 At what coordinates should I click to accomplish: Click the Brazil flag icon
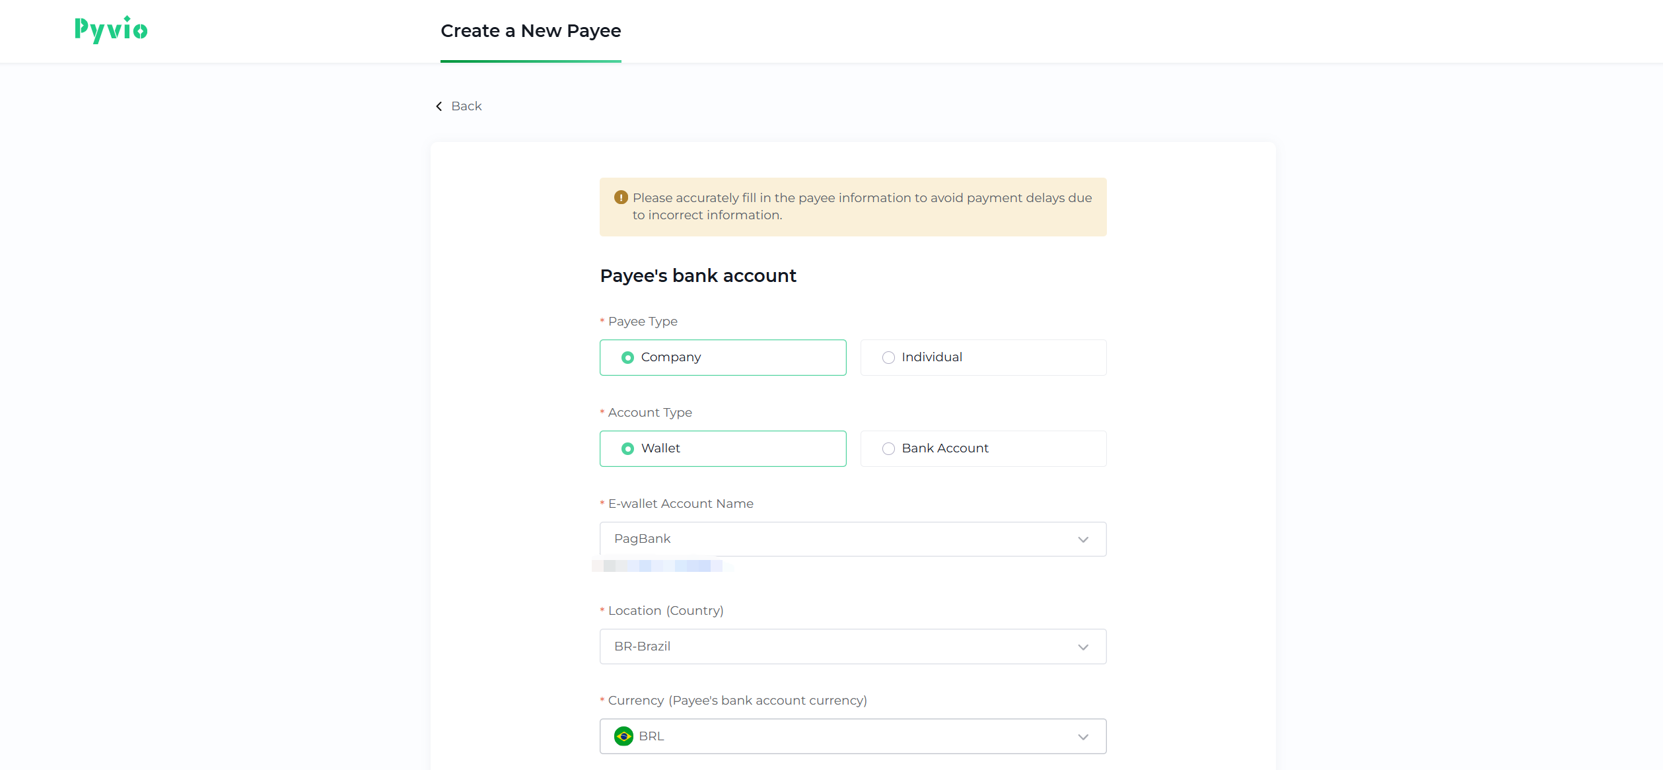[x=623, y=736]
